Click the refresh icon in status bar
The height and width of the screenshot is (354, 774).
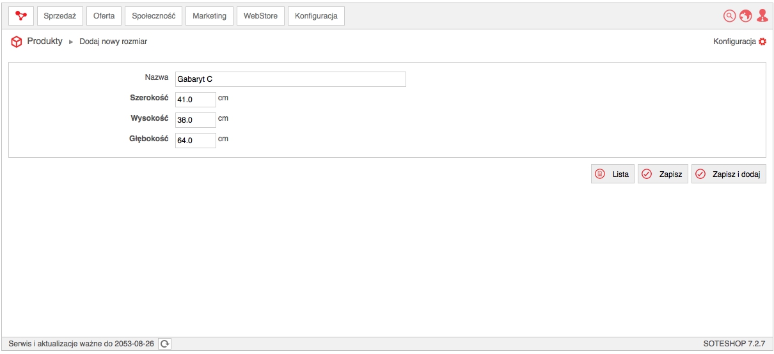(165, 344)
